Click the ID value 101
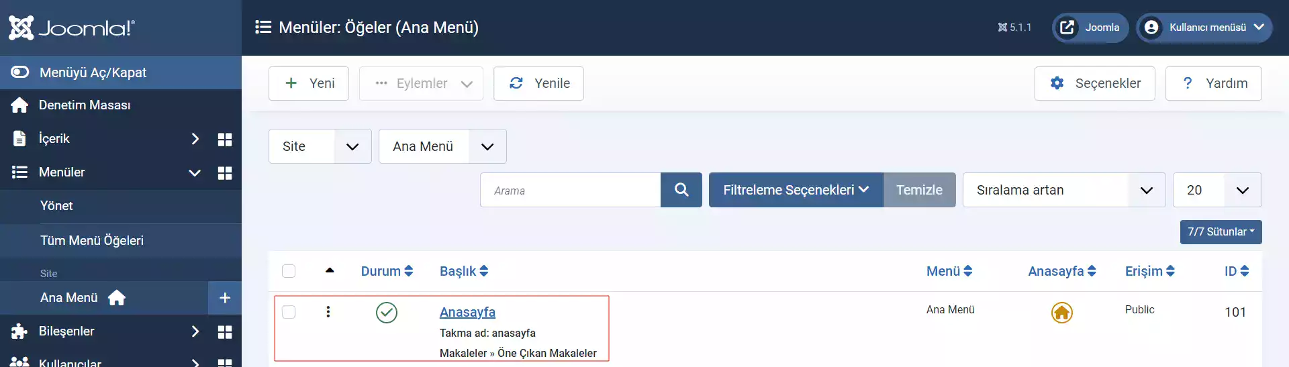This screenshot has height=367, width=1289. pyautogui.click(x=1235, y=312)
